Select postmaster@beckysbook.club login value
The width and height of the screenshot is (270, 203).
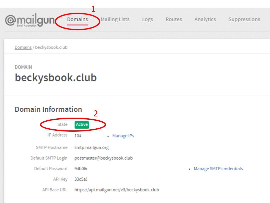(x=103, y=158)
